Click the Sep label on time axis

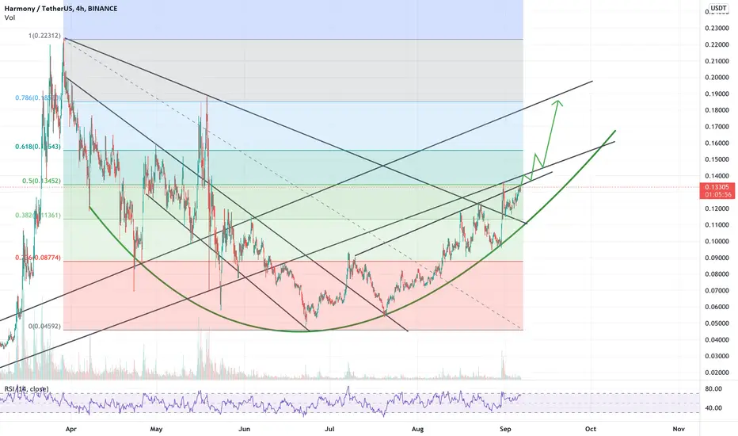(505, 429)
